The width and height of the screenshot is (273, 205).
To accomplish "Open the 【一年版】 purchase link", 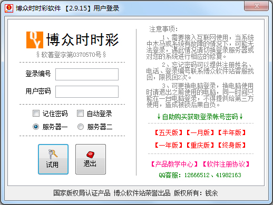I will (168, 145).
